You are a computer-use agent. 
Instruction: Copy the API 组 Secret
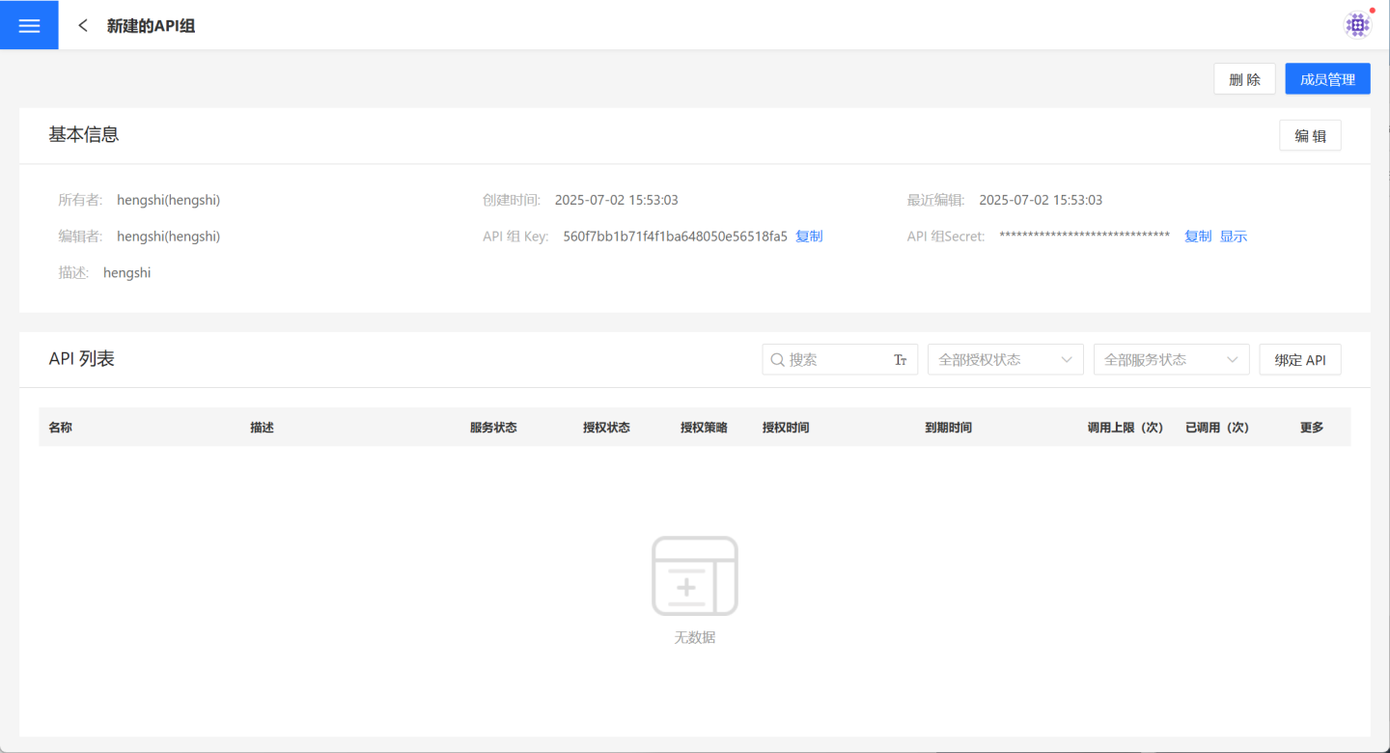coord(1197,237)
